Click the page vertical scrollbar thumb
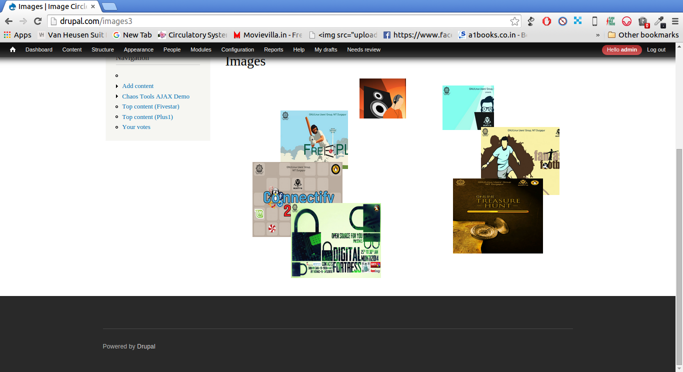Screen dimensions: 683x372 point(679,256)
